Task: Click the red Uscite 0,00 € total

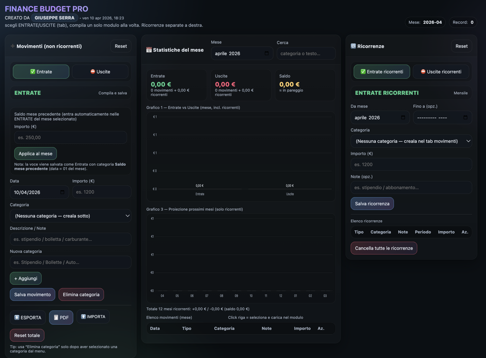Action: 225,84
